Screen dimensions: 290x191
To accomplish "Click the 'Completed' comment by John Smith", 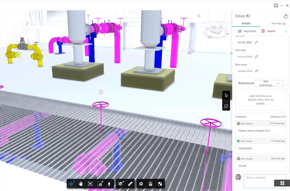I will [245, 148].
